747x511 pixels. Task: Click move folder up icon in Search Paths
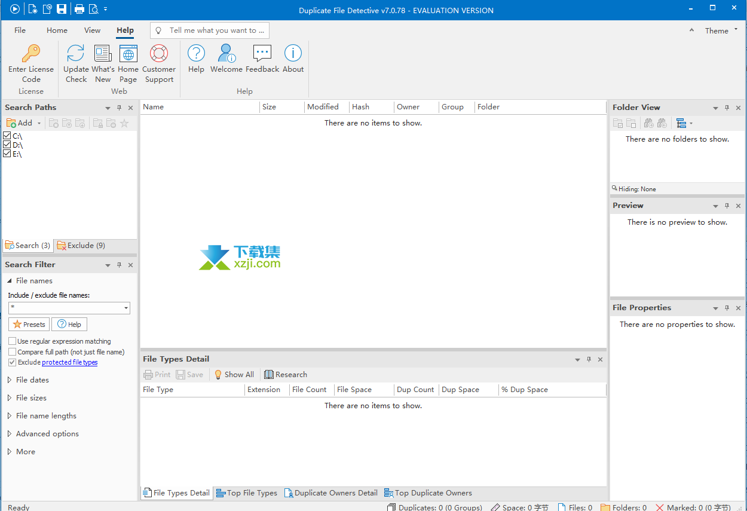(x=67, y=123)
